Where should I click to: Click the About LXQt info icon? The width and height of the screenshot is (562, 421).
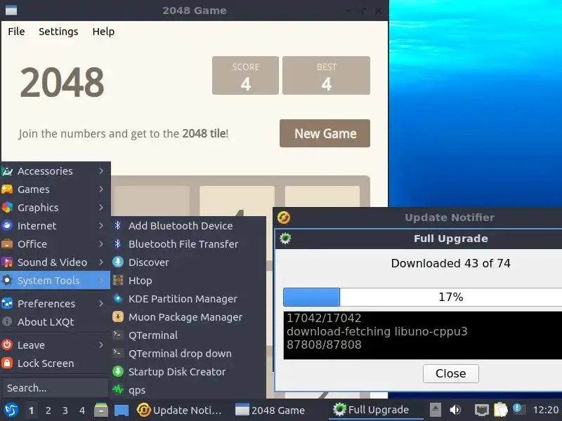(7, 321)
